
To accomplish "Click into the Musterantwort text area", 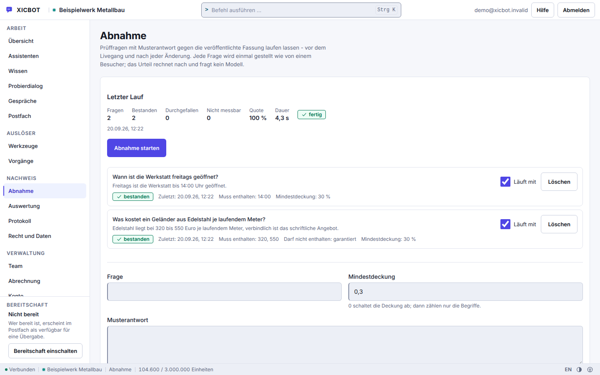I will coord(345,345).
